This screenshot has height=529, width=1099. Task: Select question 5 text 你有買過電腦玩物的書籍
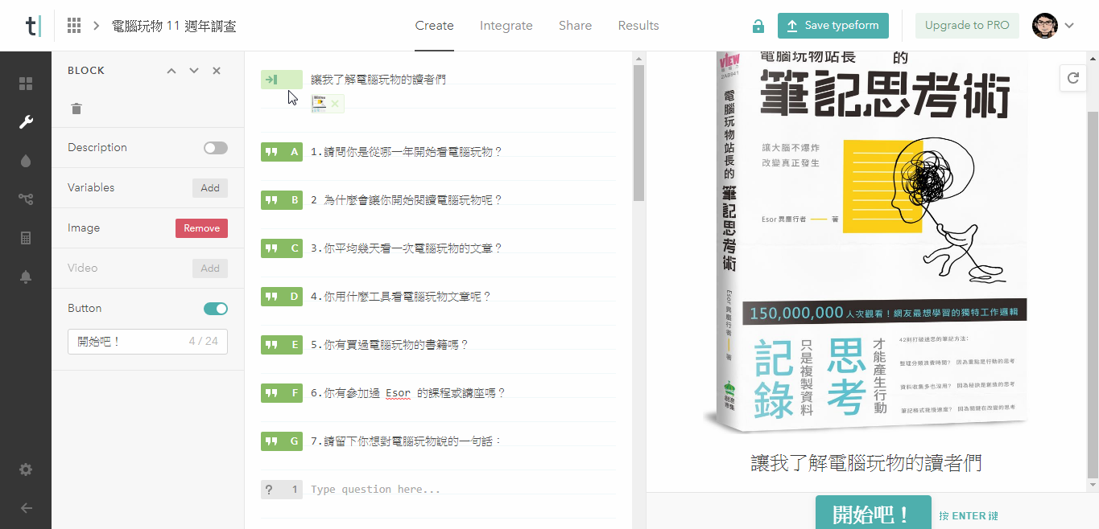click(x=390, y=344)
